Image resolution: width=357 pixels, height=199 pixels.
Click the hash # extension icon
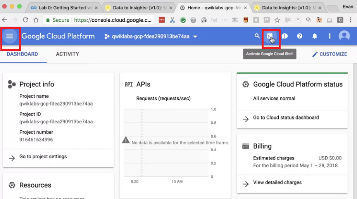(x=256, y=20)
